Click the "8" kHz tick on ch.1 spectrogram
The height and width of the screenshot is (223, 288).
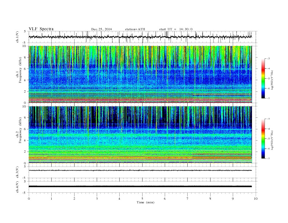[25, 58]
